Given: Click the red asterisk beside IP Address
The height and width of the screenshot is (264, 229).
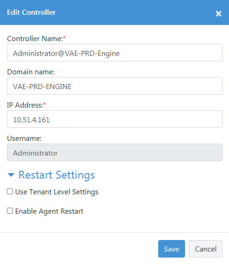Looking at the screenshot, I should (x=44, y=104).
